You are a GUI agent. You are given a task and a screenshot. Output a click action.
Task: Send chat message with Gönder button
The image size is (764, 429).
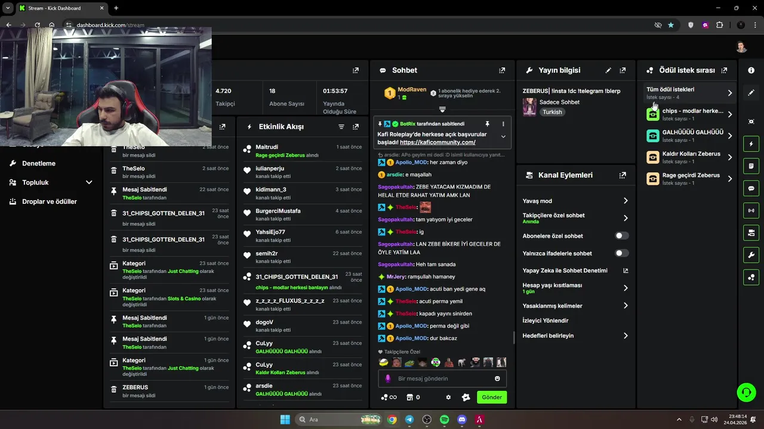tap(492, 397)
